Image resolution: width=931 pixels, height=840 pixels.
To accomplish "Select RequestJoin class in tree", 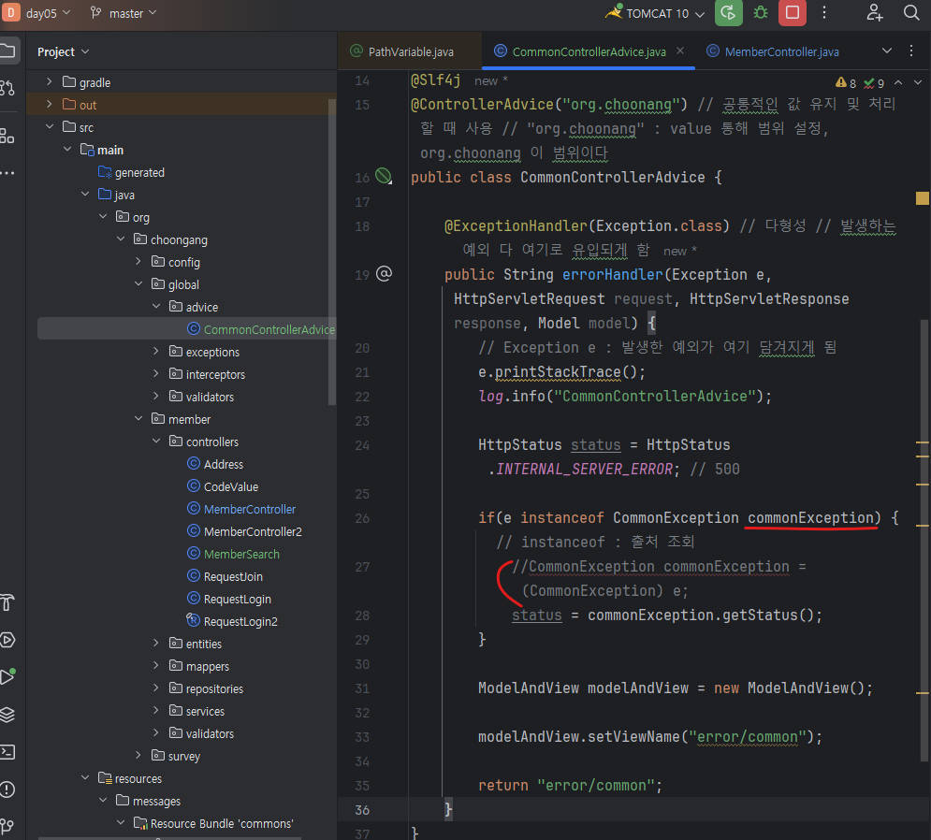I will (x=233, y=576).
